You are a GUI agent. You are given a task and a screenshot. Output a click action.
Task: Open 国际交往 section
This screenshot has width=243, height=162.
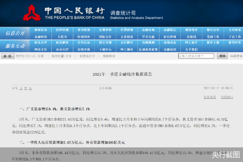coord(105,37)
